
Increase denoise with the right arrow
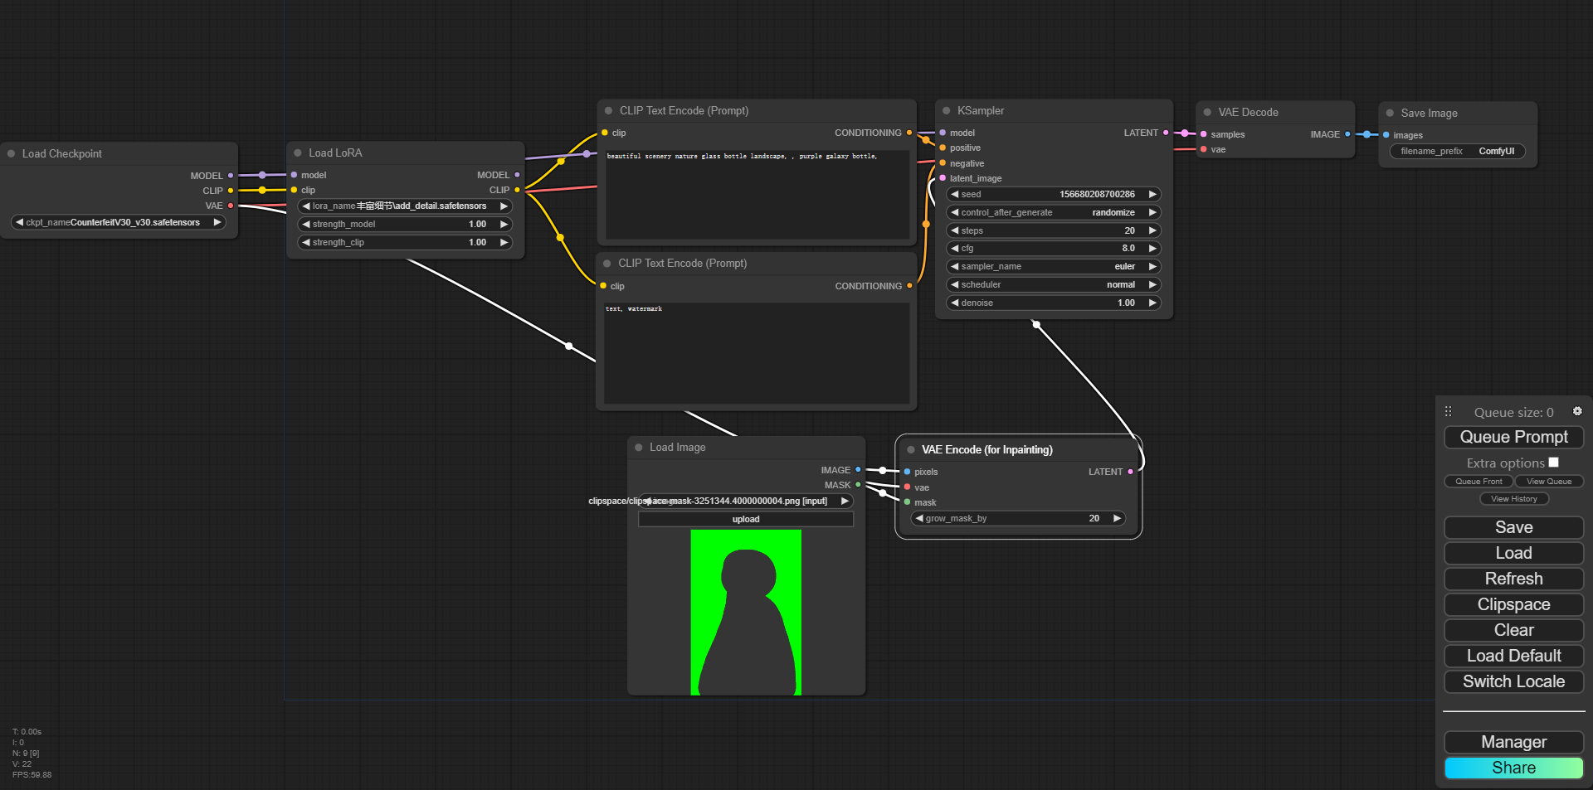pos(1152,303)
